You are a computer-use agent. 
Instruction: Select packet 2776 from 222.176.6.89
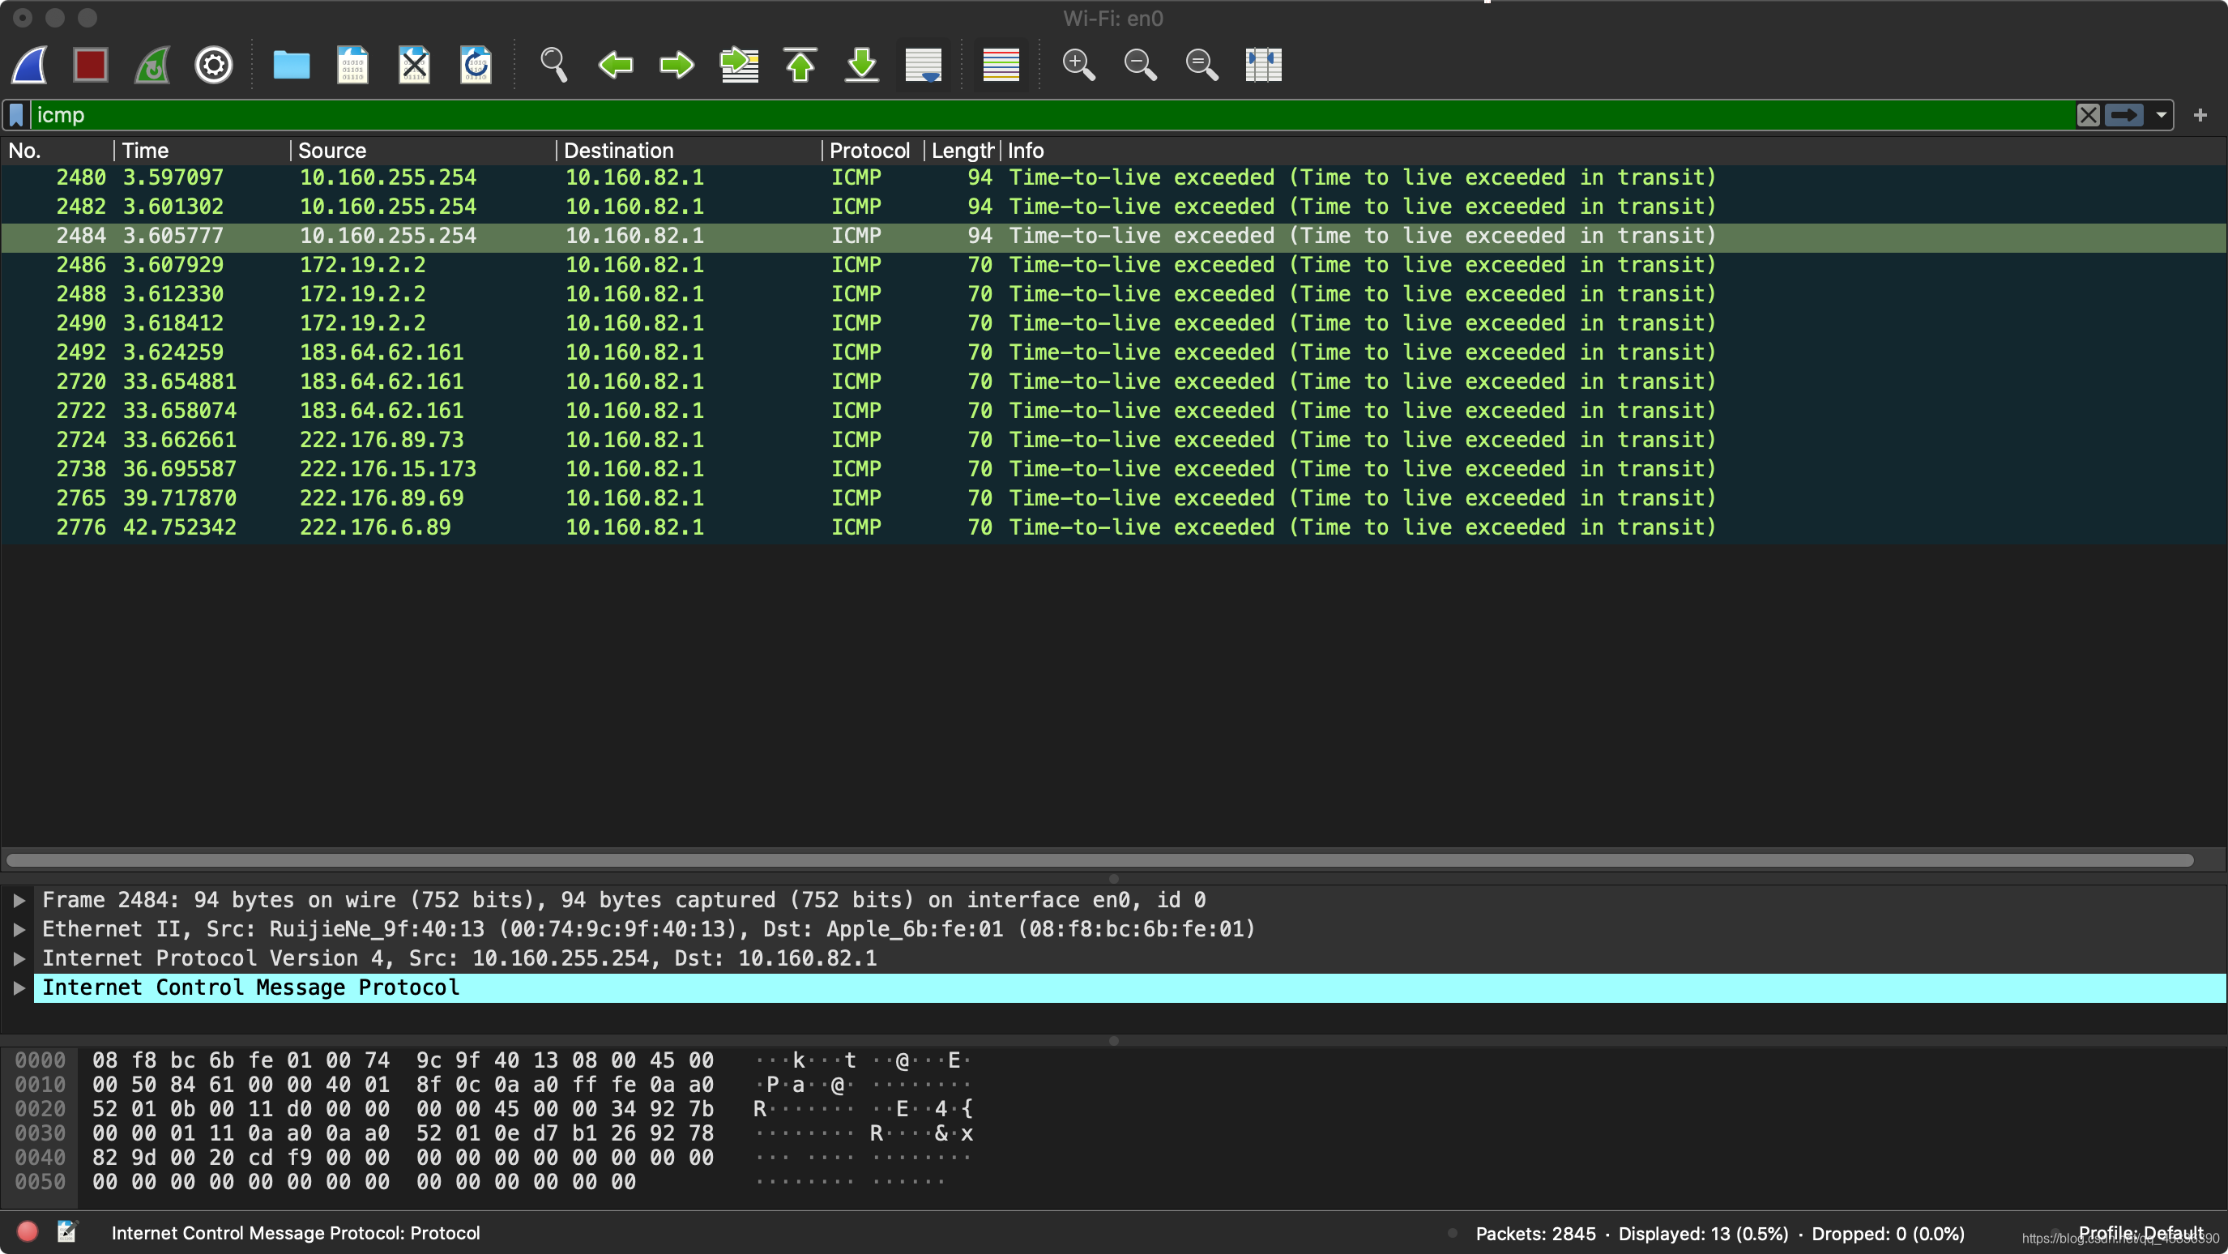tap(1114, 527)
